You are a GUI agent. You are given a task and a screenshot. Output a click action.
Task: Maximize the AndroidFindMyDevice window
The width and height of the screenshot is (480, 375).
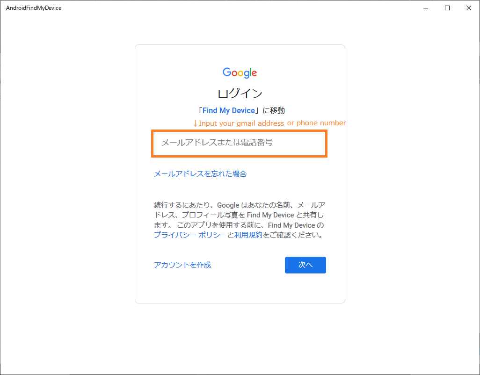pyautogui.click(x=447, y=8)
